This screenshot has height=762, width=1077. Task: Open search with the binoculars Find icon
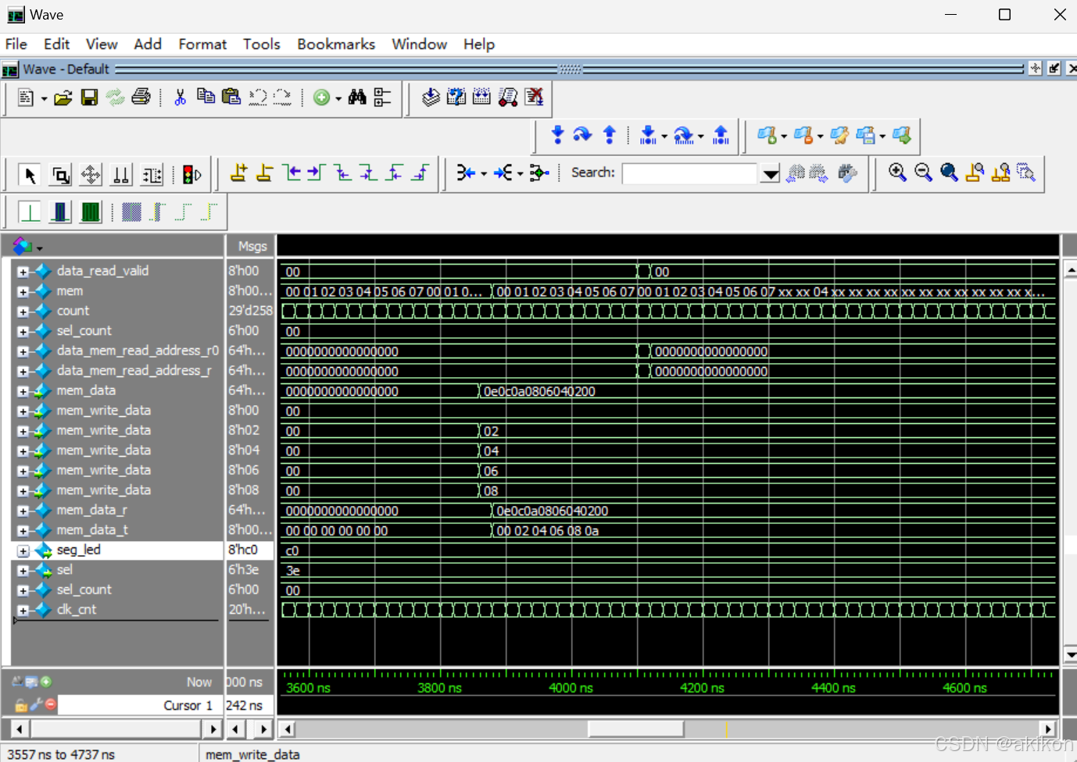pyautogui.click(x=356, y=97)
